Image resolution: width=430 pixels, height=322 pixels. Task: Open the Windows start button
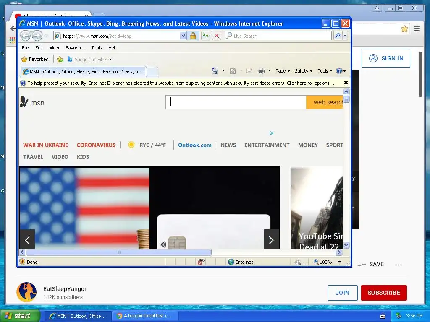tap(20, 316)
